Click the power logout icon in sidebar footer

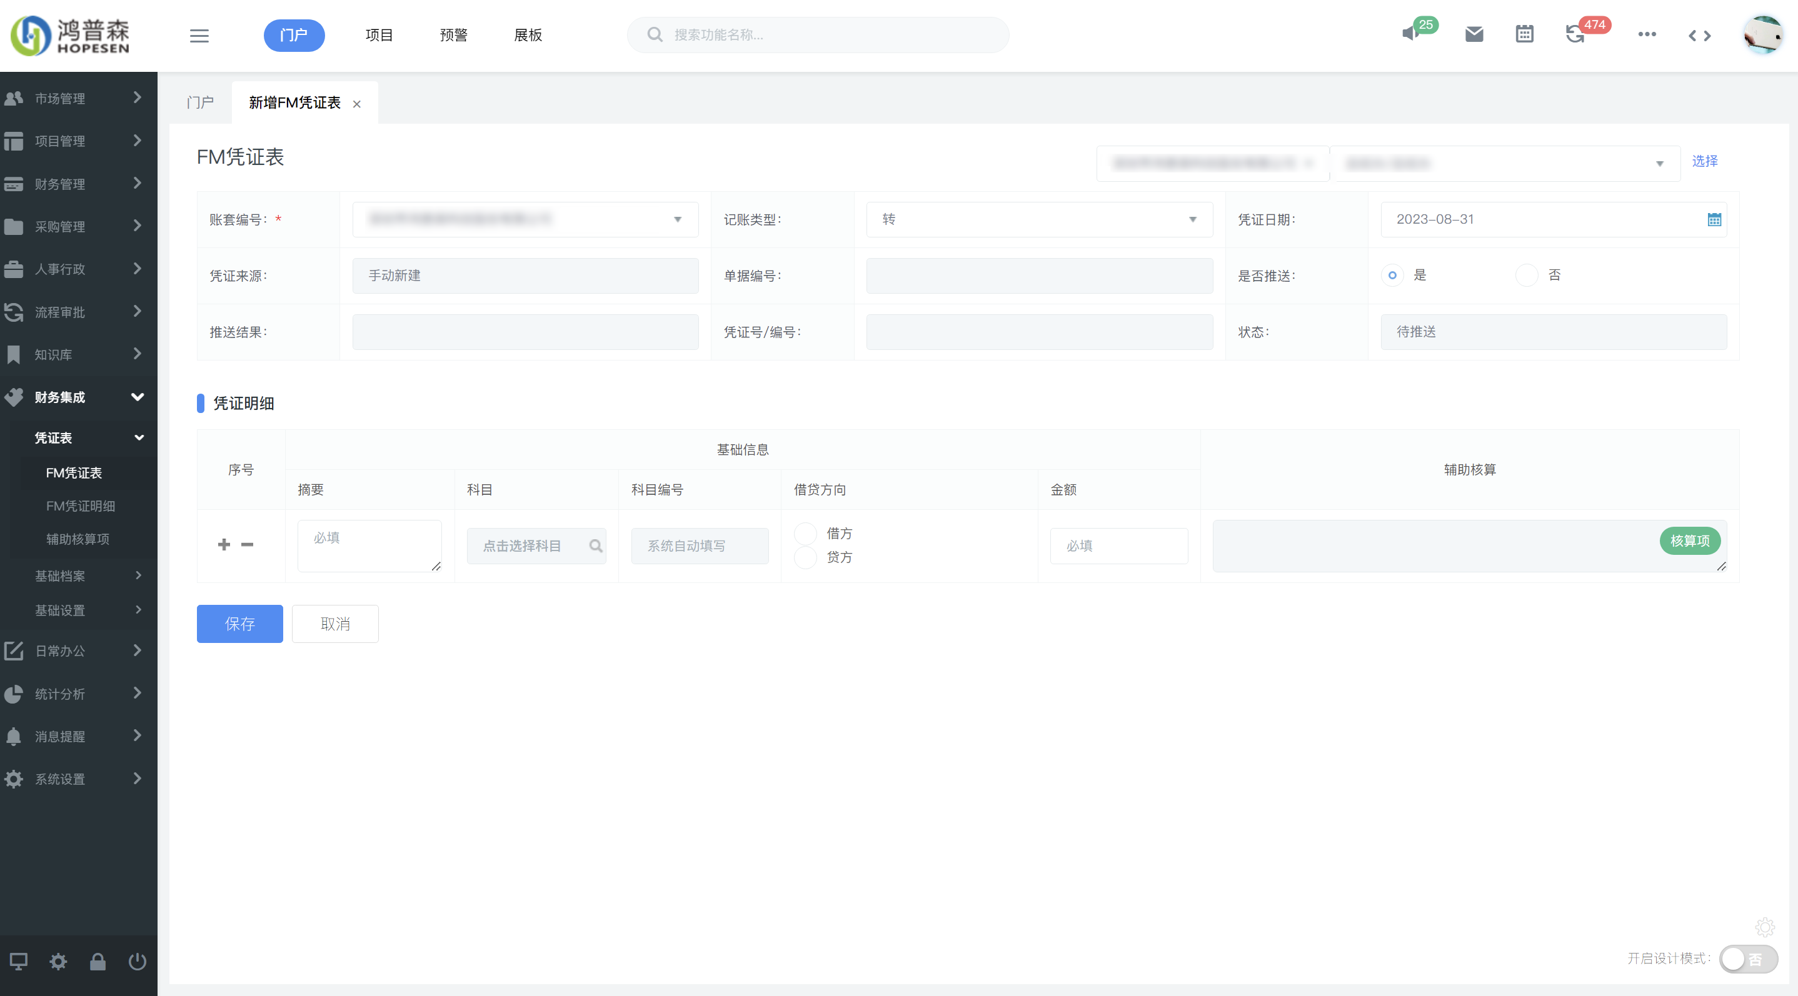click(x=137, y=962)
